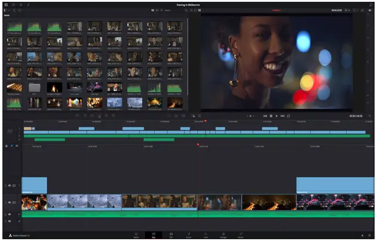Click the Ripple Overwrite edit icon

point(92,116)
